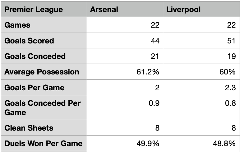Select the Arsenal column header
This screenshot has height=152, width=240.
(x=125, y=9)
